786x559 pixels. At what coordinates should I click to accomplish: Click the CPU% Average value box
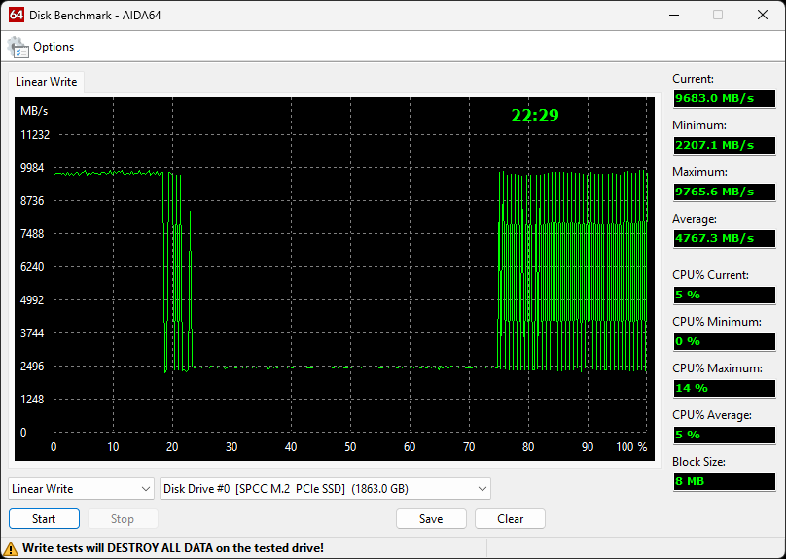(725, 435)
